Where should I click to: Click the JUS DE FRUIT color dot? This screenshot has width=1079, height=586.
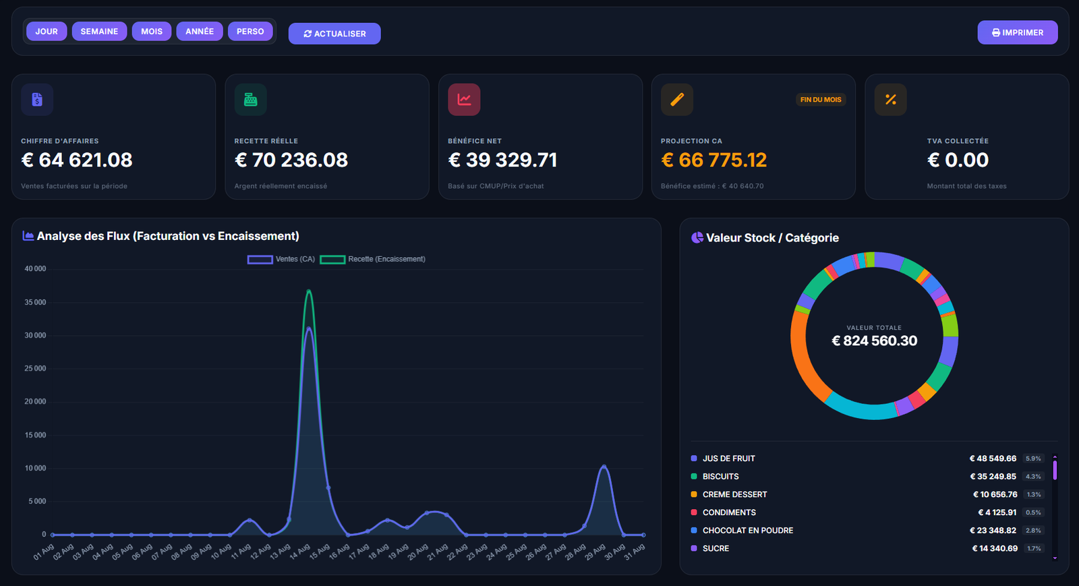694,459
